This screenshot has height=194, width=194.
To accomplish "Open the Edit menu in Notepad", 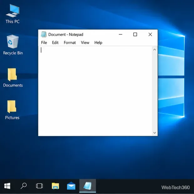I will pyautogui.click(x=55, y=43).
